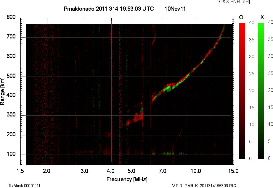Click the 100 range tick label

(x=11, y=154)
